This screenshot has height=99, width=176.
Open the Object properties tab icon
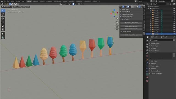(x=147, y=60)
